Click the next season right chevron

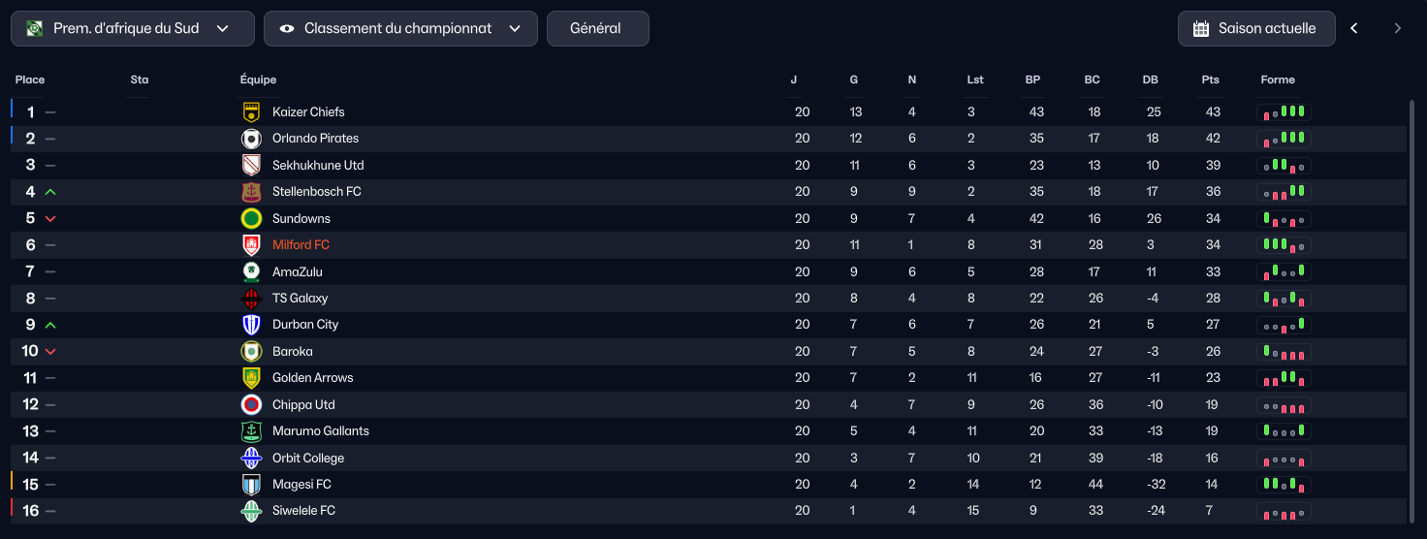(1397, 29)
